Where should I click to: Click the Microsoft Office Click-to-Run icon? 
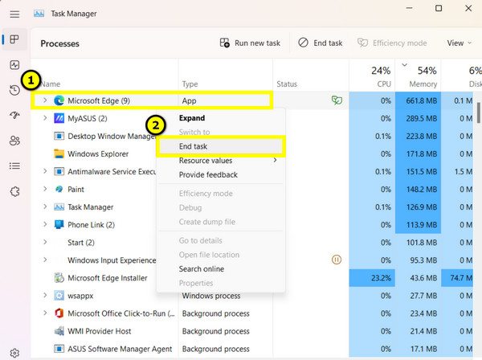coord(59,313)
